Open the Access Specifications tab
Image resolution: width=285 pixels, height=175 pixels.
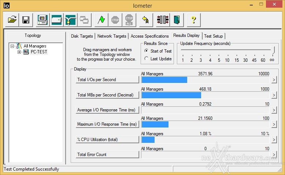(x=149, y=36)
